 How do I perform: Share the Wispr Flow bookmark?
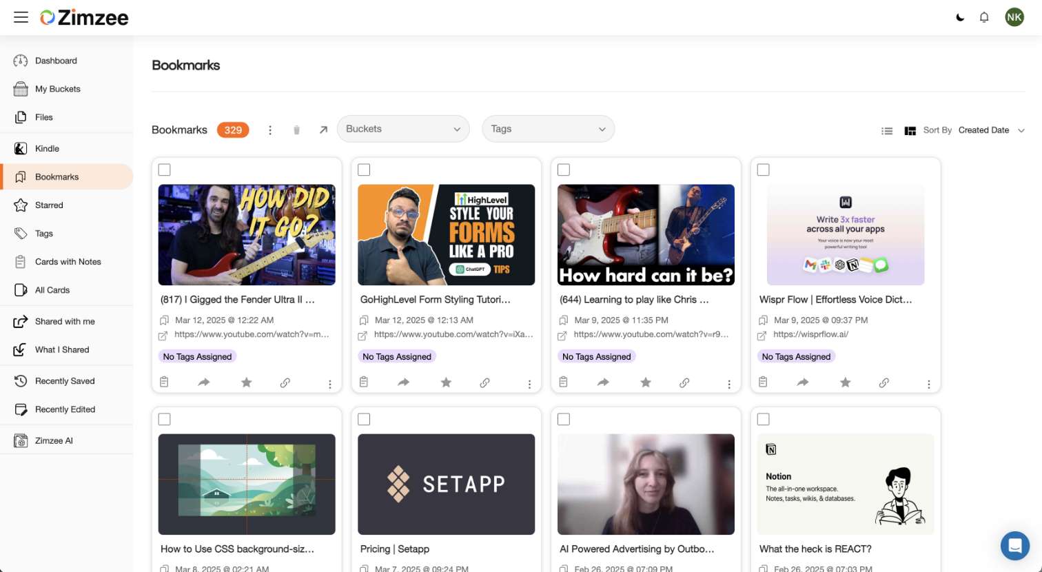click(x=803, y=382)
